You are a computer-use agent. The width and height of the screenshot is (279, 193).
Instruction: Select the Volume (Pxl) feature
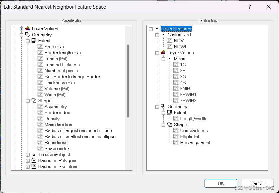57,89
